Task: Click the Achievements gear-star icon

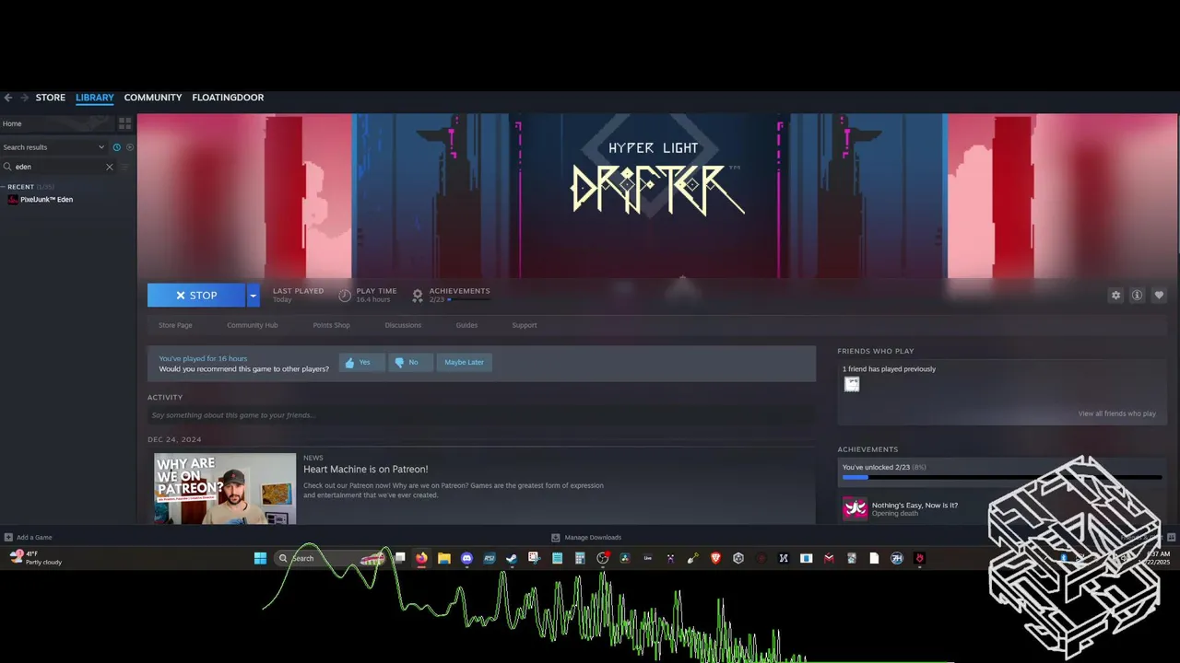Action: pyautogui.click(x=418, y=296)
